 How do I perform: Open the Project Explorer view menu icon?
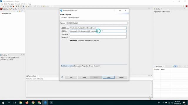[24, 11]
